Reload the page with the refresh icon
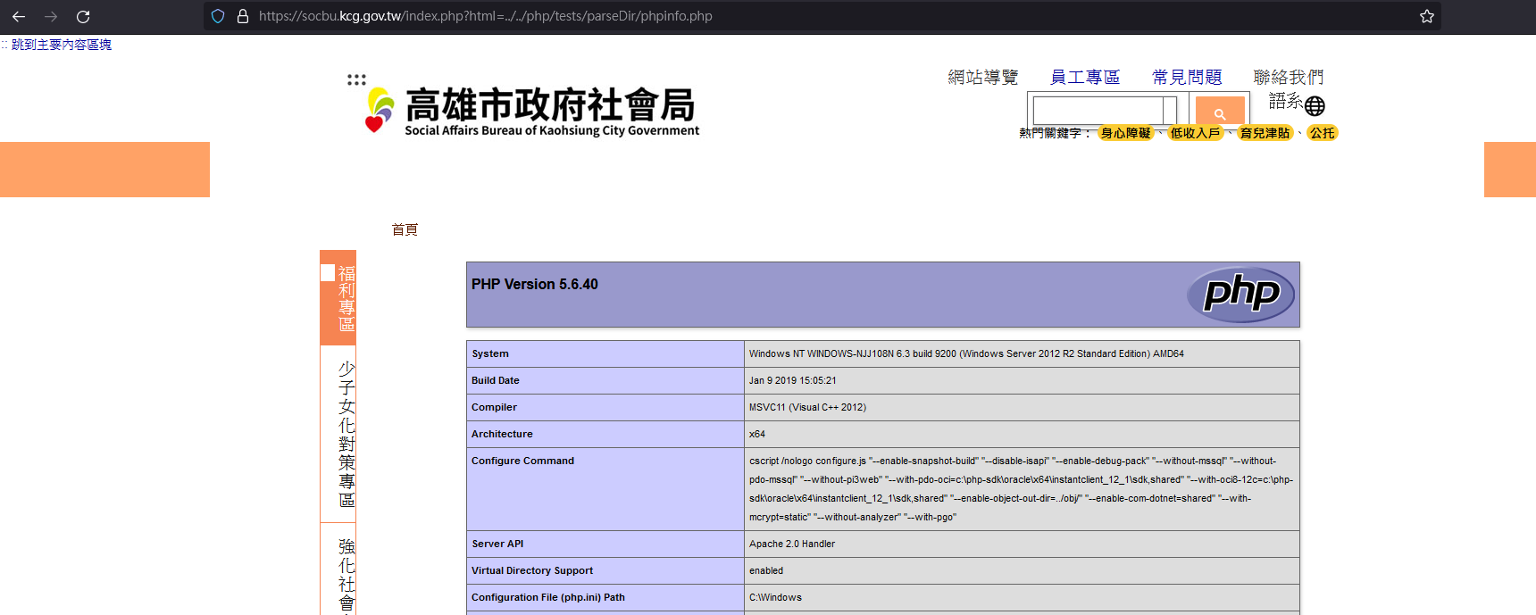The image size is (1536, 615). point(83,16)
